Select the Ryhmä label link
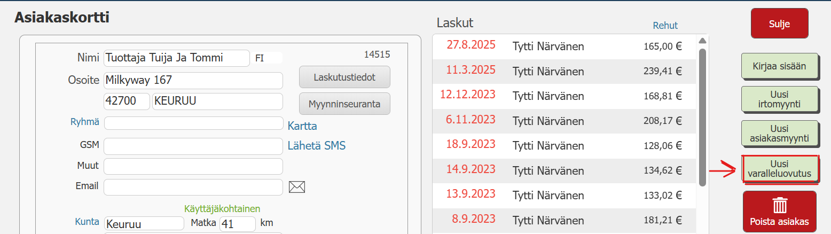Image resolution: width=831 pixels, height=234 pixels. (x=85, y=122)
